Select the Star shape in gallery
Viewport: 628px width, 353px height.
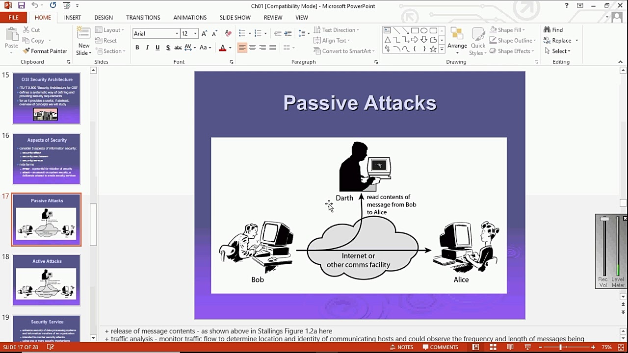[433, 49]
